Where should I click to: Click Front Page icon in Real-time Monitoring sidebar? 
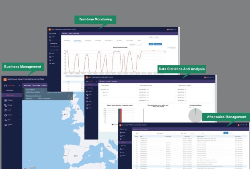[50, 34]
